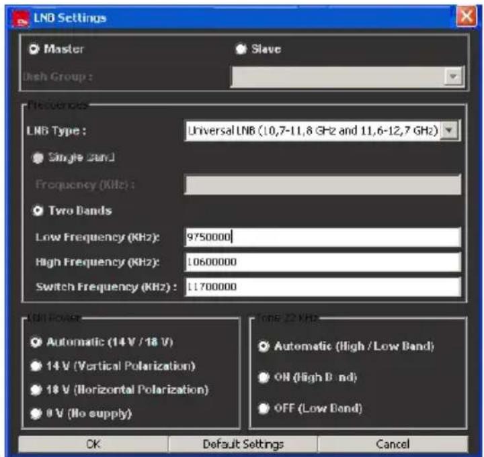Viewport: 484px width, 457px height.
Task: Close the LNB Settings dialog
Action: [x=466, y=17]
